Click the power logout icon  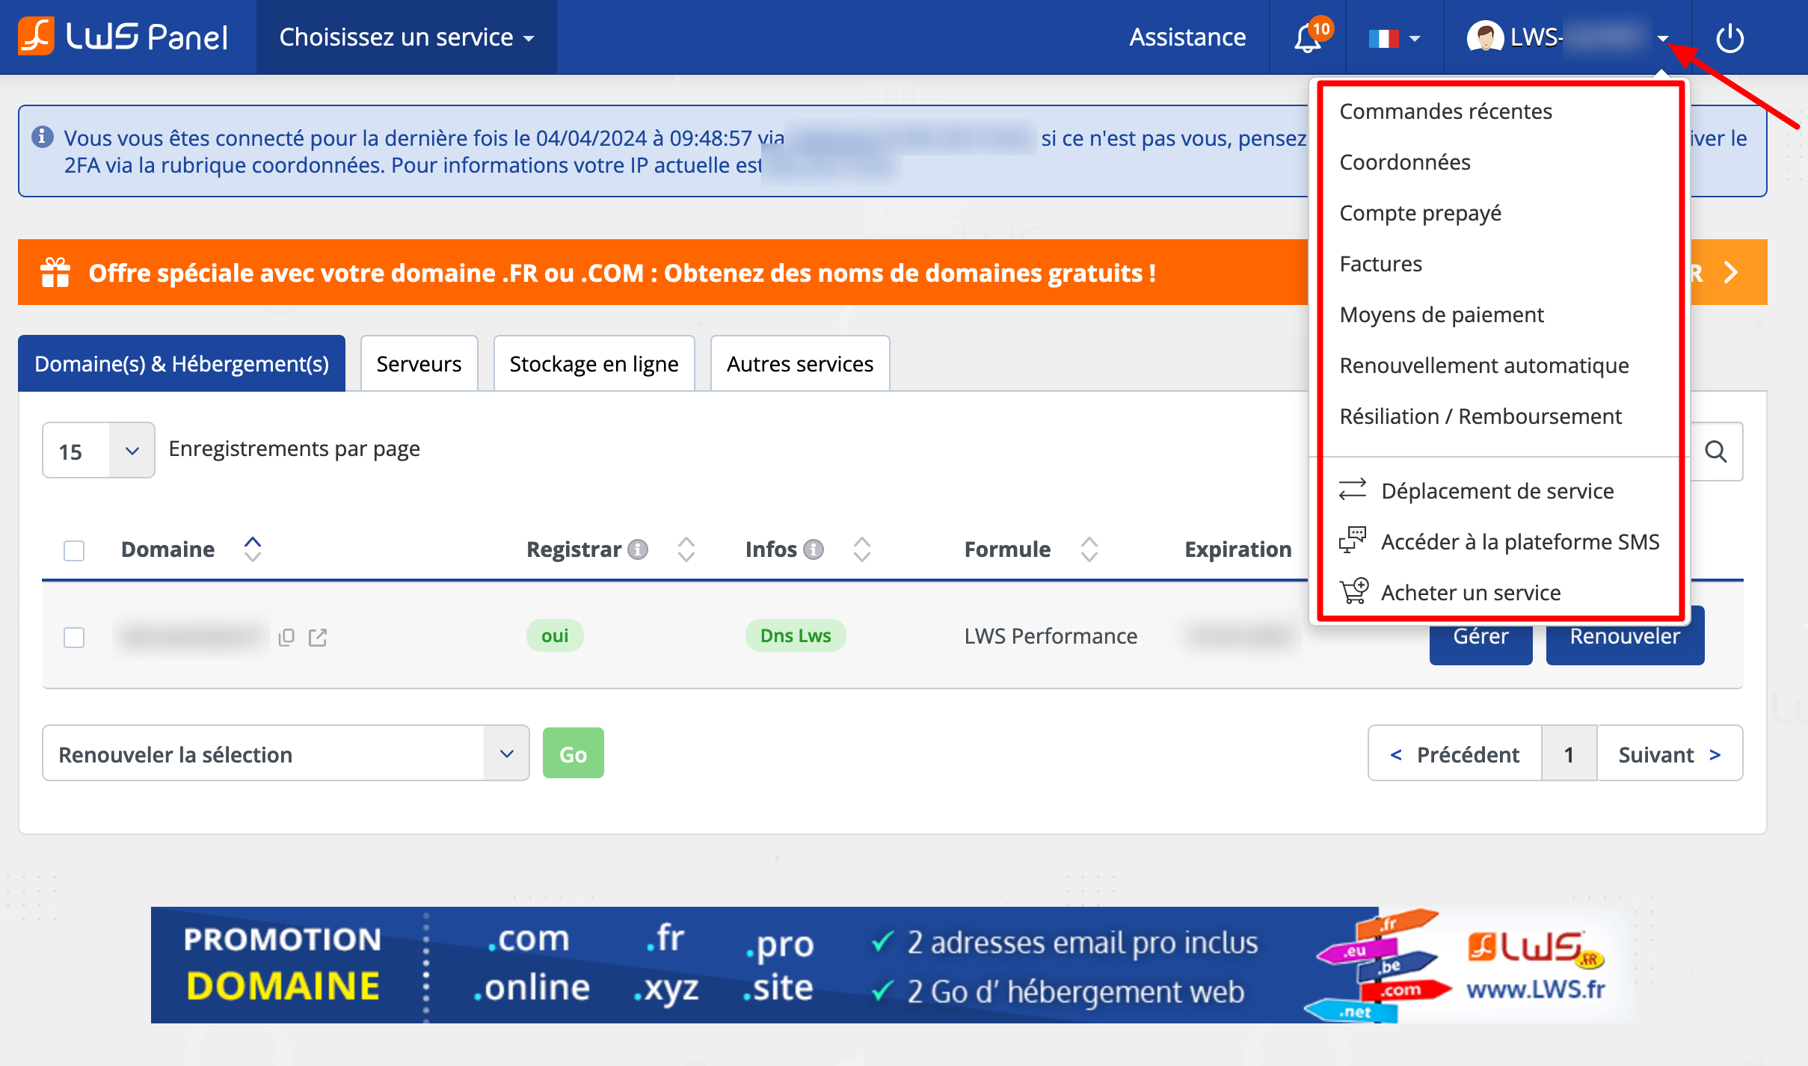point(1729,38)
